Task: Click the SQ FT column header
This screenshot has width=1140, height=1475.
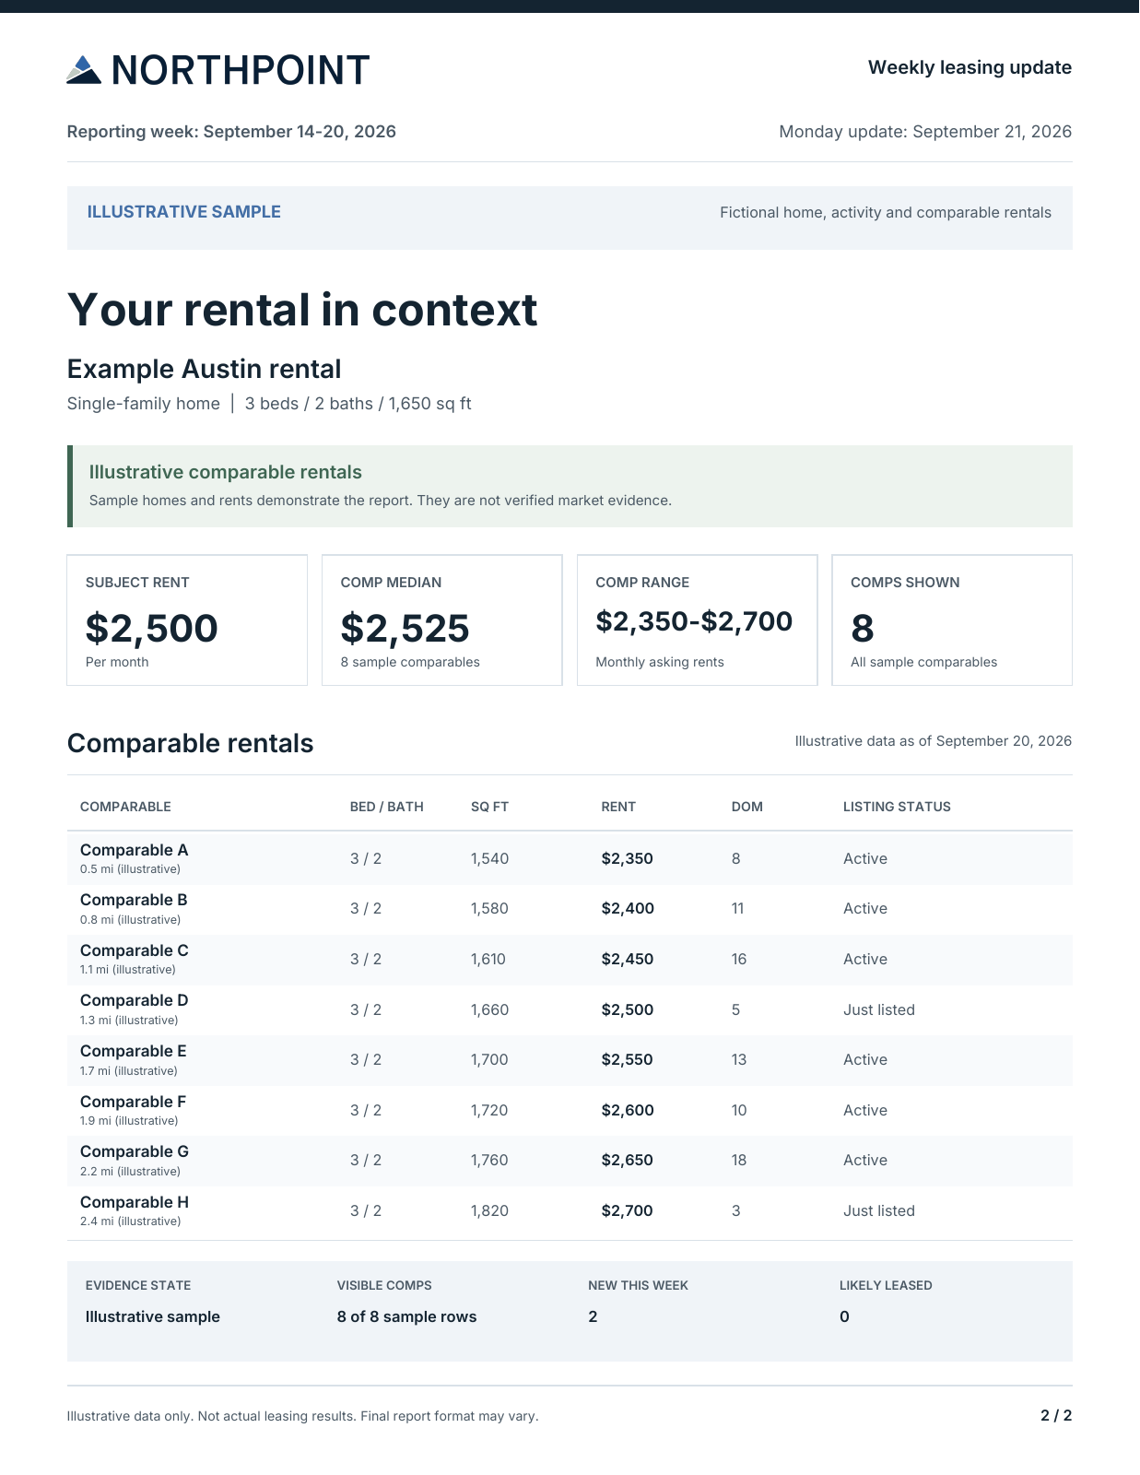Action: pyautogui.click(x=489, y=807)
